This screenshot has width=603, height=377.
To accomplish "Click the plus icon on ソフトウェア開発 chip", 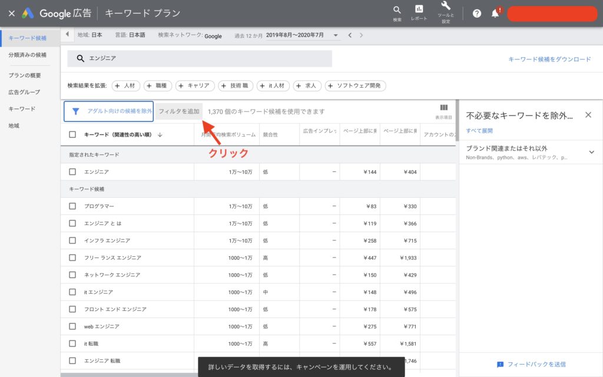I will coord(331,86).
